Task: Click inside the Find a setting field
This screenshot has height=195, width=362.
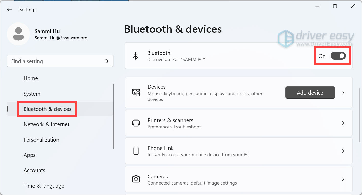Action: tap(51, 61)
